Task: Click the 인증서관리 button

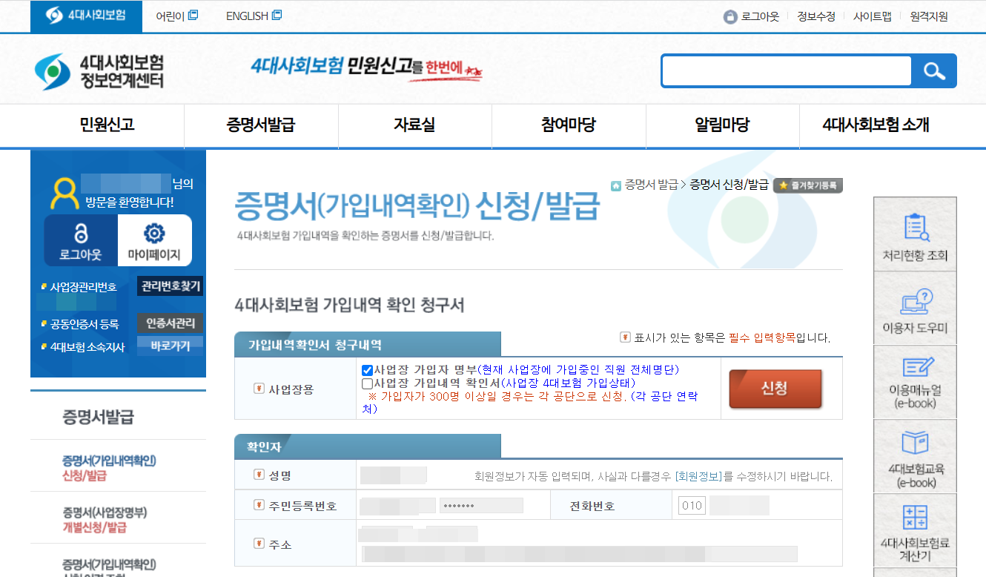Action: 171,323
